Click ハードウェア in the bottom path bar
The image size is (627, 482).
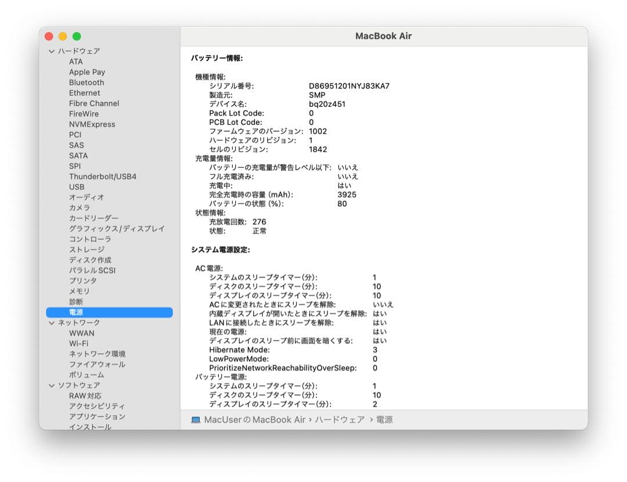(340, 419)
